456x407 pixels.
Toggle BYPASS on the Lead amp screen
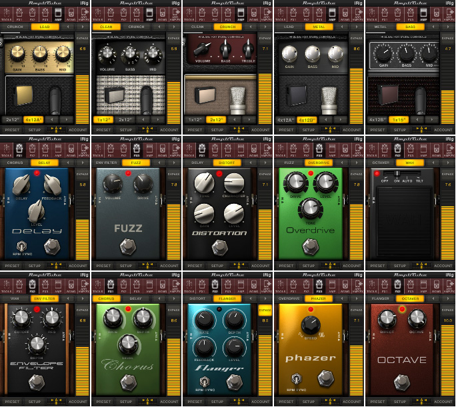pyautogui.click(x=82, y=38)
